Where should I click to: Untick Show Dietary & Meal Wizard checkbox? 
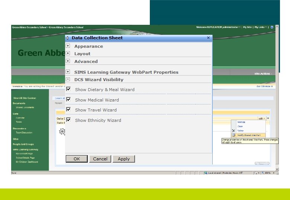pos(68,89)
